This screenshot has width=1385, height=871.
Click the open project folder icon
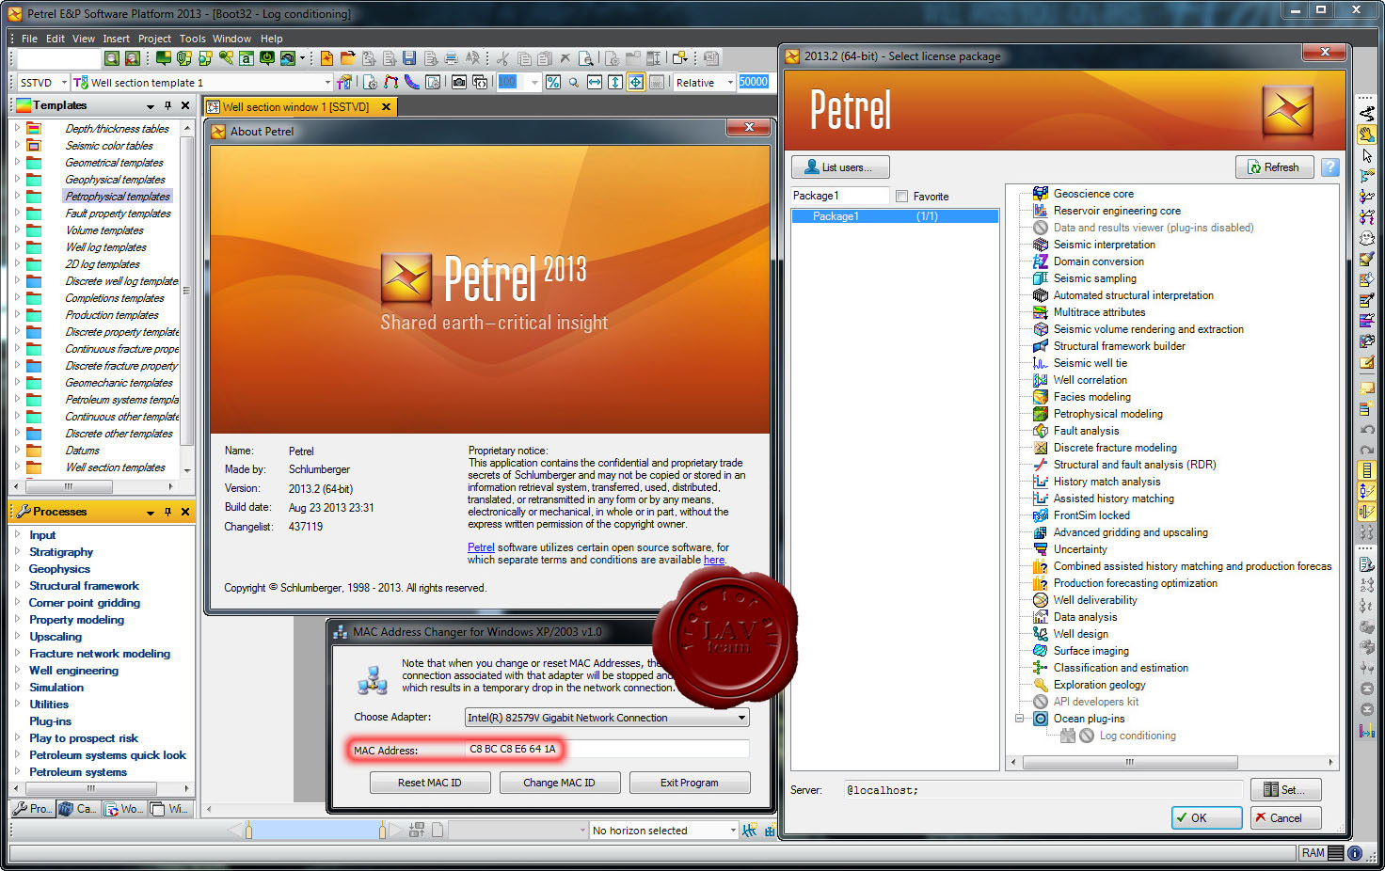347,58
